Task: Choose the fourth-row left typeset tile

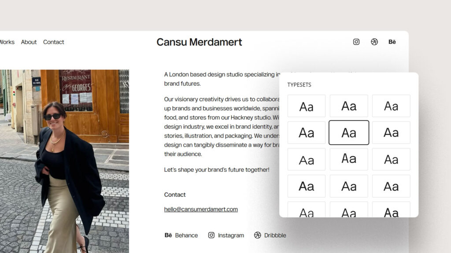Action: click(x=307, y=186)
